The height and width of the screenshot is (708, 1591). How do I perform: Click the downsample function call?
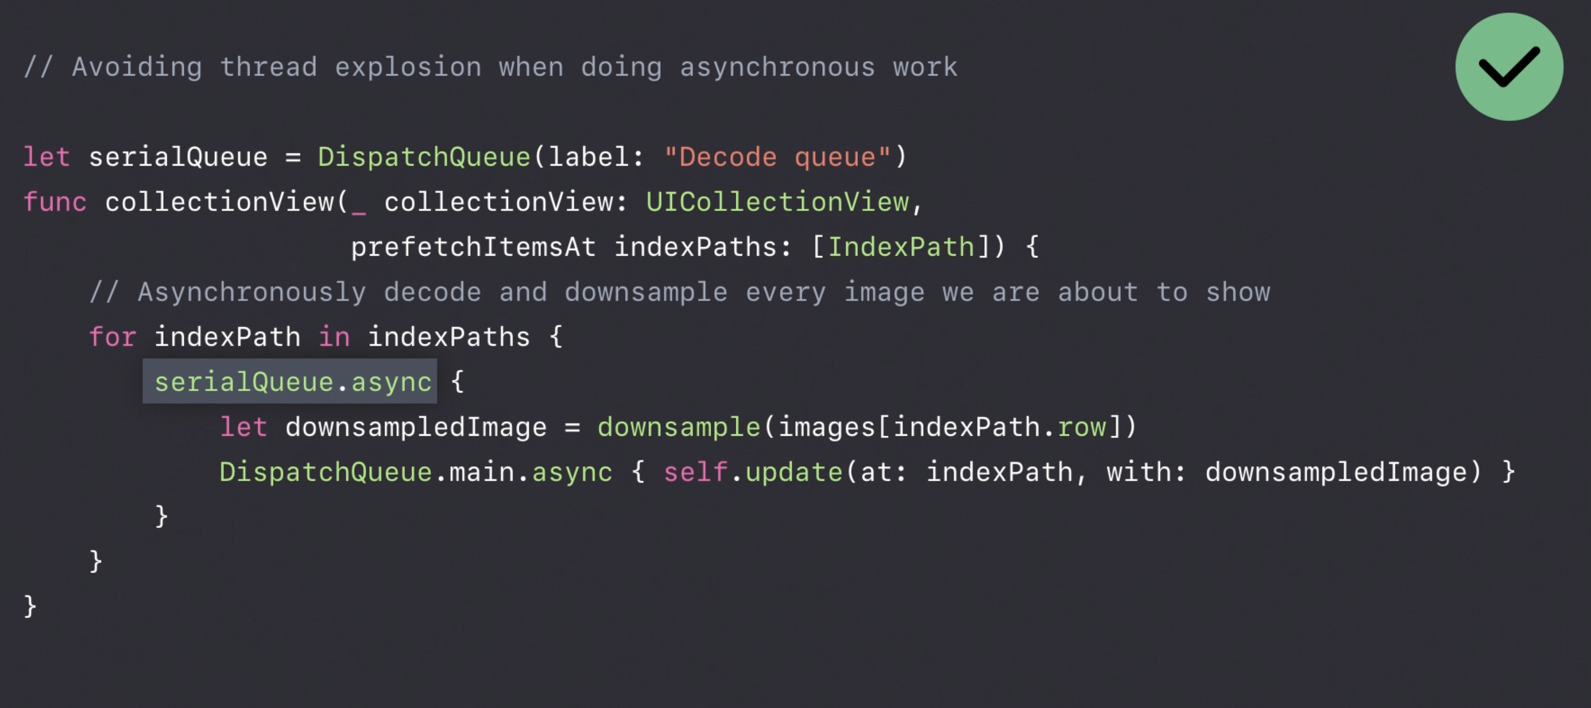coord(678,427)
